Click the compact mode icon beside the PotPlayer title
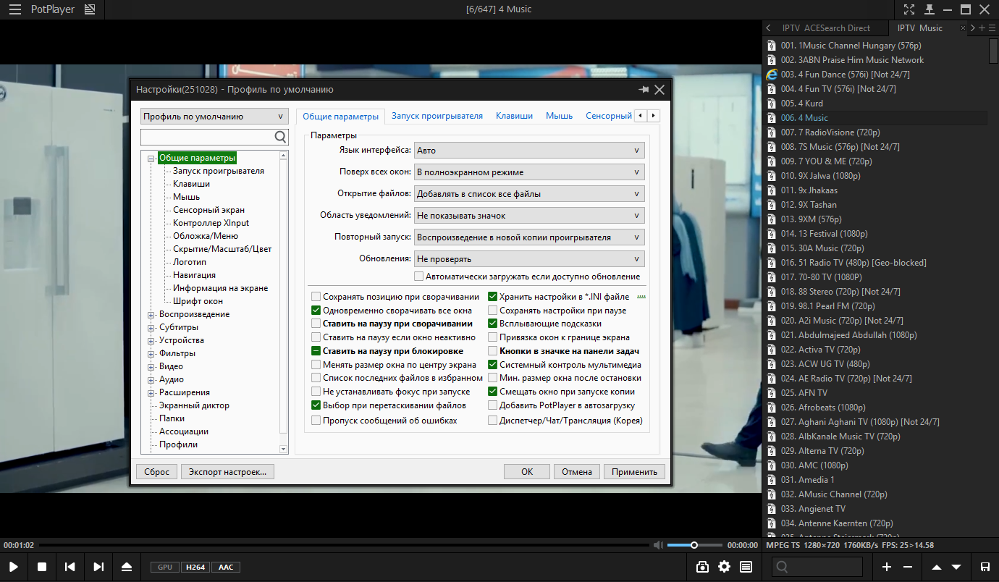The width and height of the screenshot is (999, 582). coord(90,9)
